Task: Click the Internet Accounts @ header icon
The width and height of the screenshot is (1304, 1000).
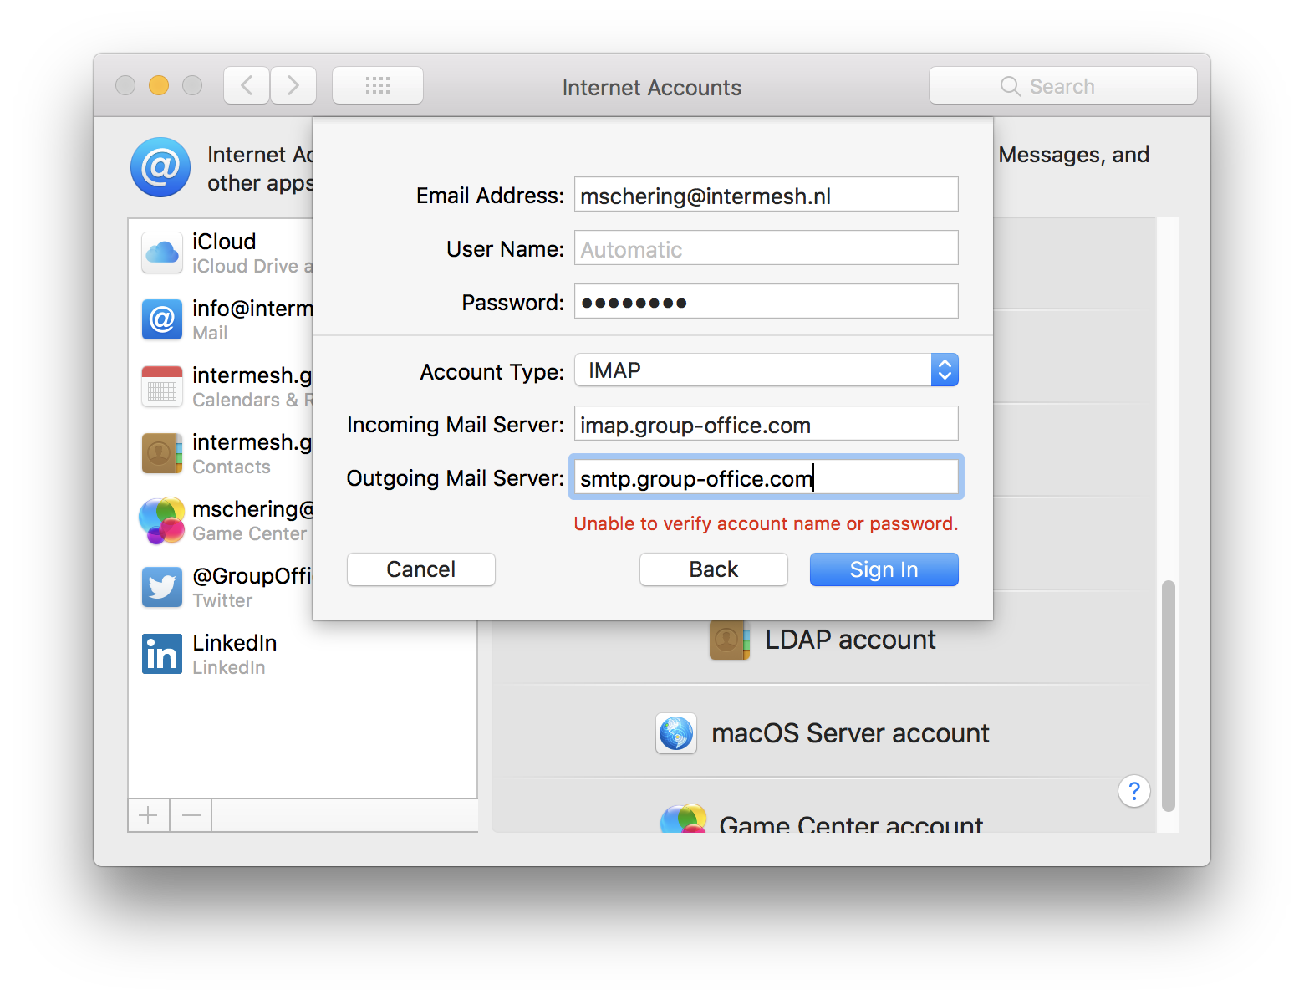Action: (160, 167)
